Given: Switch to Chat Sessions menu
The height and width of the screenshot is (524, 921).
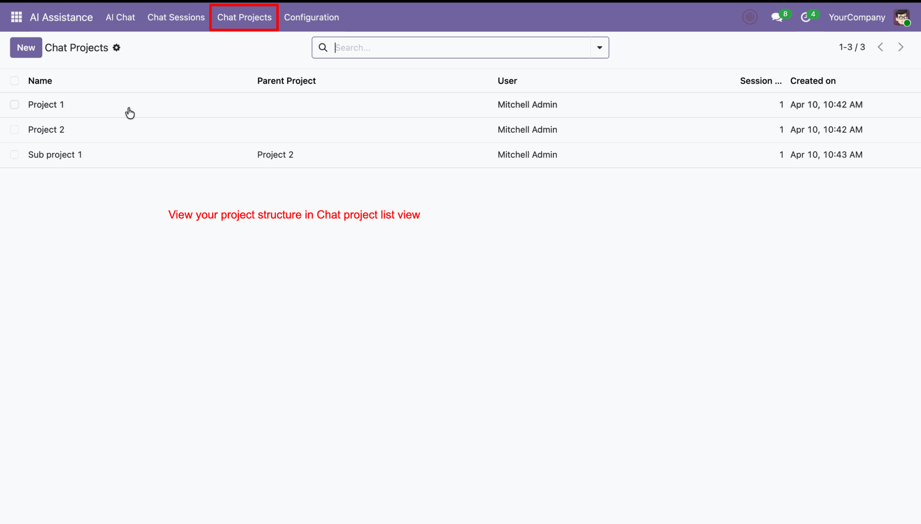Looking at the screenshot, I should pyautogui.click(x=176, y=17).
